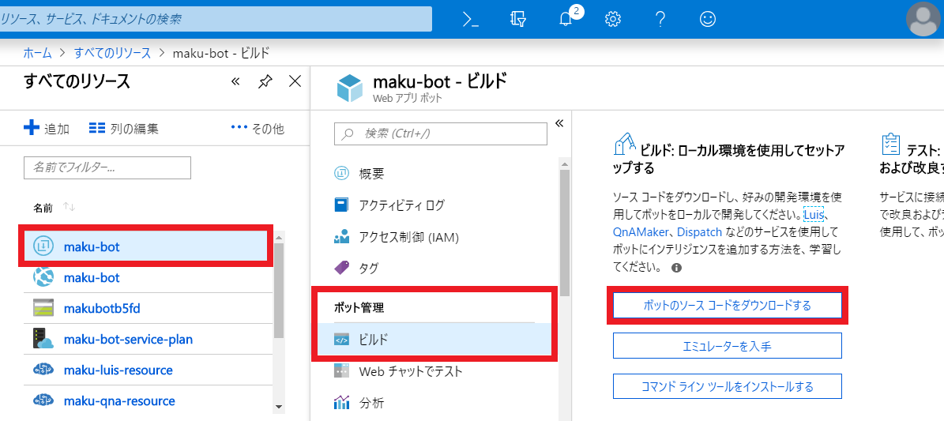The image size is (944, 421).
Task: Open the help question mark icon
Action: point(660,19)
